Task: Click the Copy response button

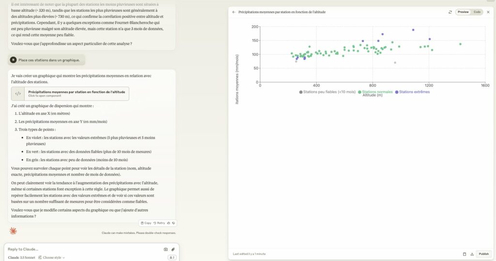Action: point(146,223)
